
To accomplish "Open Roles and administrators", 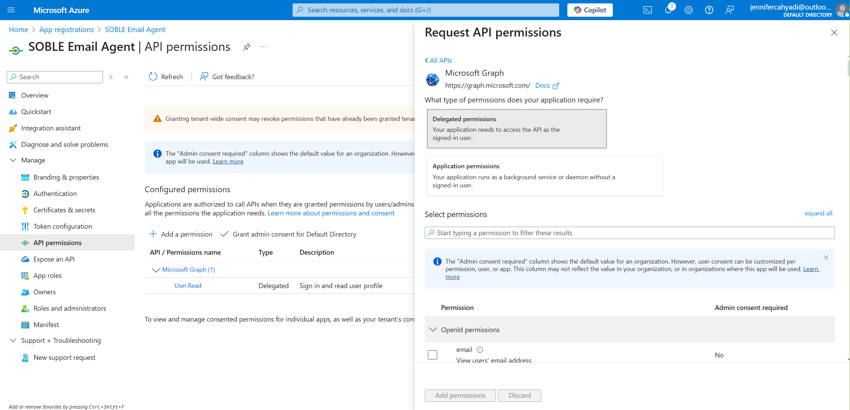I will pos(69,308).
